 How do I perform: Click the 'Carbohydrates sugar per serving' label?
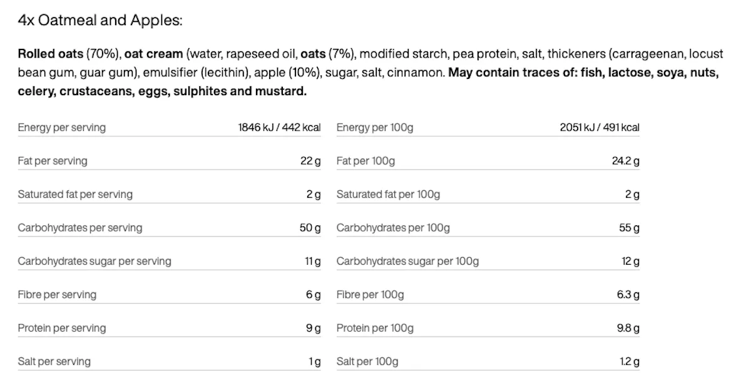tap(95, 261)
